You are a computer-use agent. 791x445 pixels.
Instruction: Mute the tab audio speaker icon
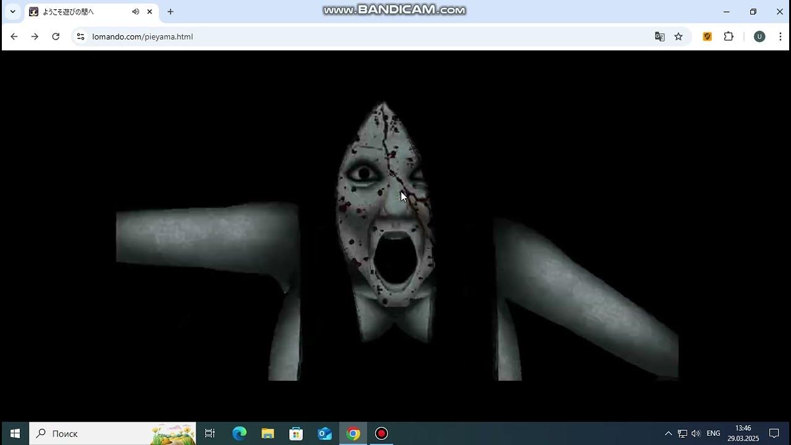tap(135, 12)
